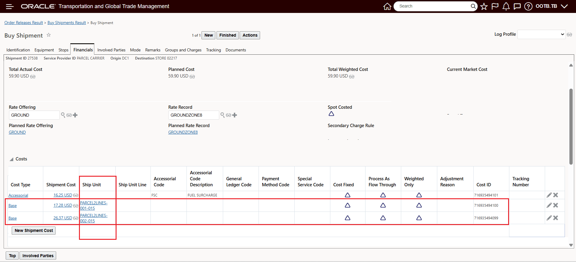Go to the Home icon
576x262 pixels.
387,6
